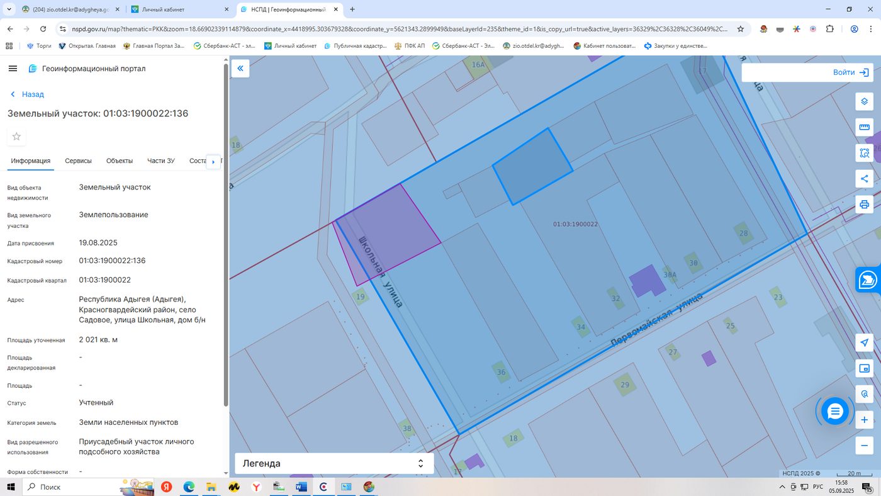Open Word from the Windows taskbar

[301, 487]
